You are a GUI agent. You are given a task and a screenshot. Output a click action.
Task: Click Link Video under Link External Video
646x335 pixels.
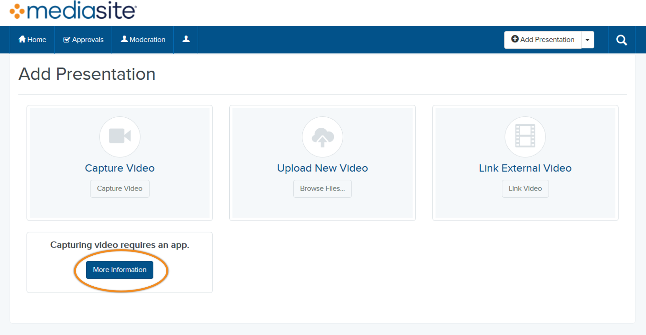tap(525, 189)
